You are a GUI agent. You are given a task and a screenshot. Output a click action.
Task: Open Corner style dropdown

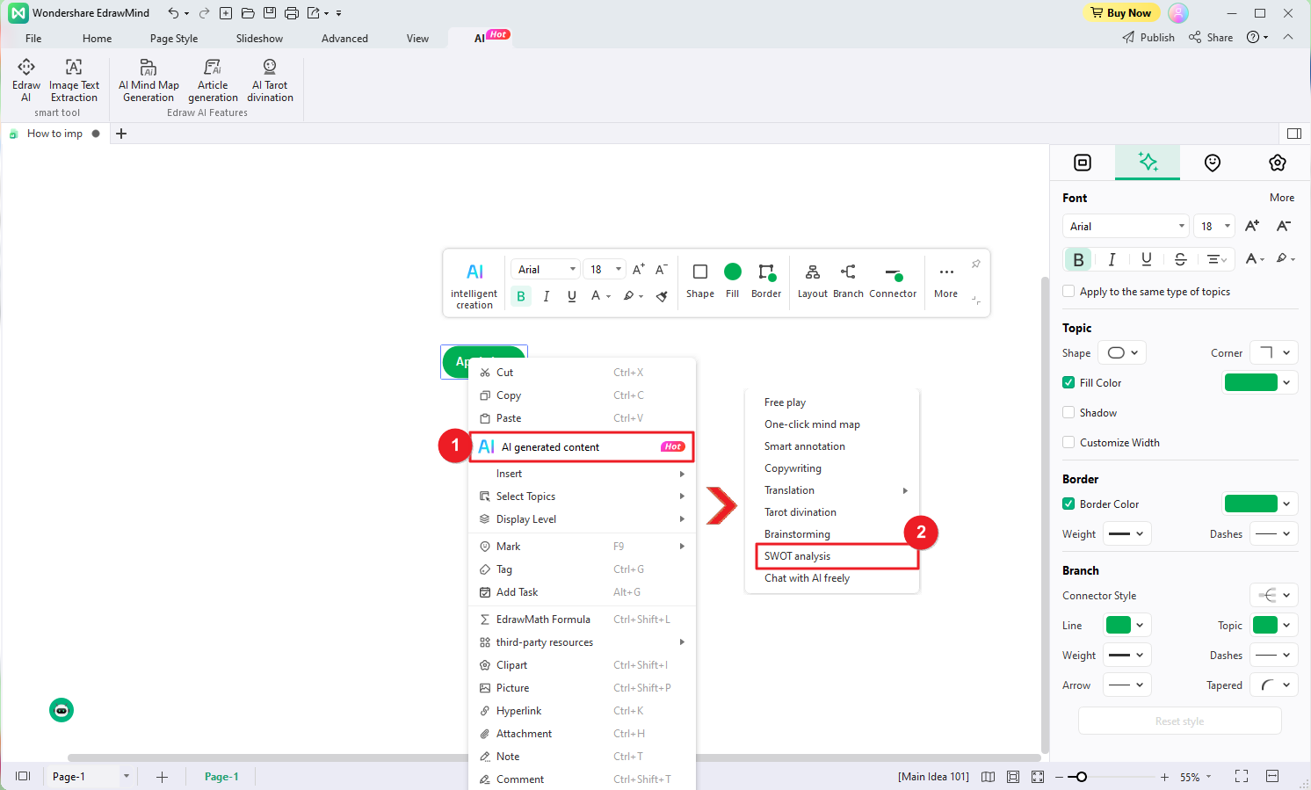click(x=1274, y=353)
